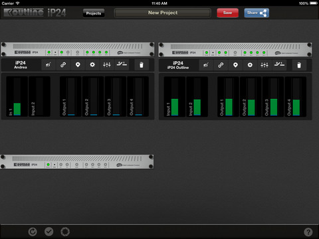This screenshot has width=319, height=239.
Task: Delete iP24 Andrea using trash icon
Action: (x=142, y=65)
